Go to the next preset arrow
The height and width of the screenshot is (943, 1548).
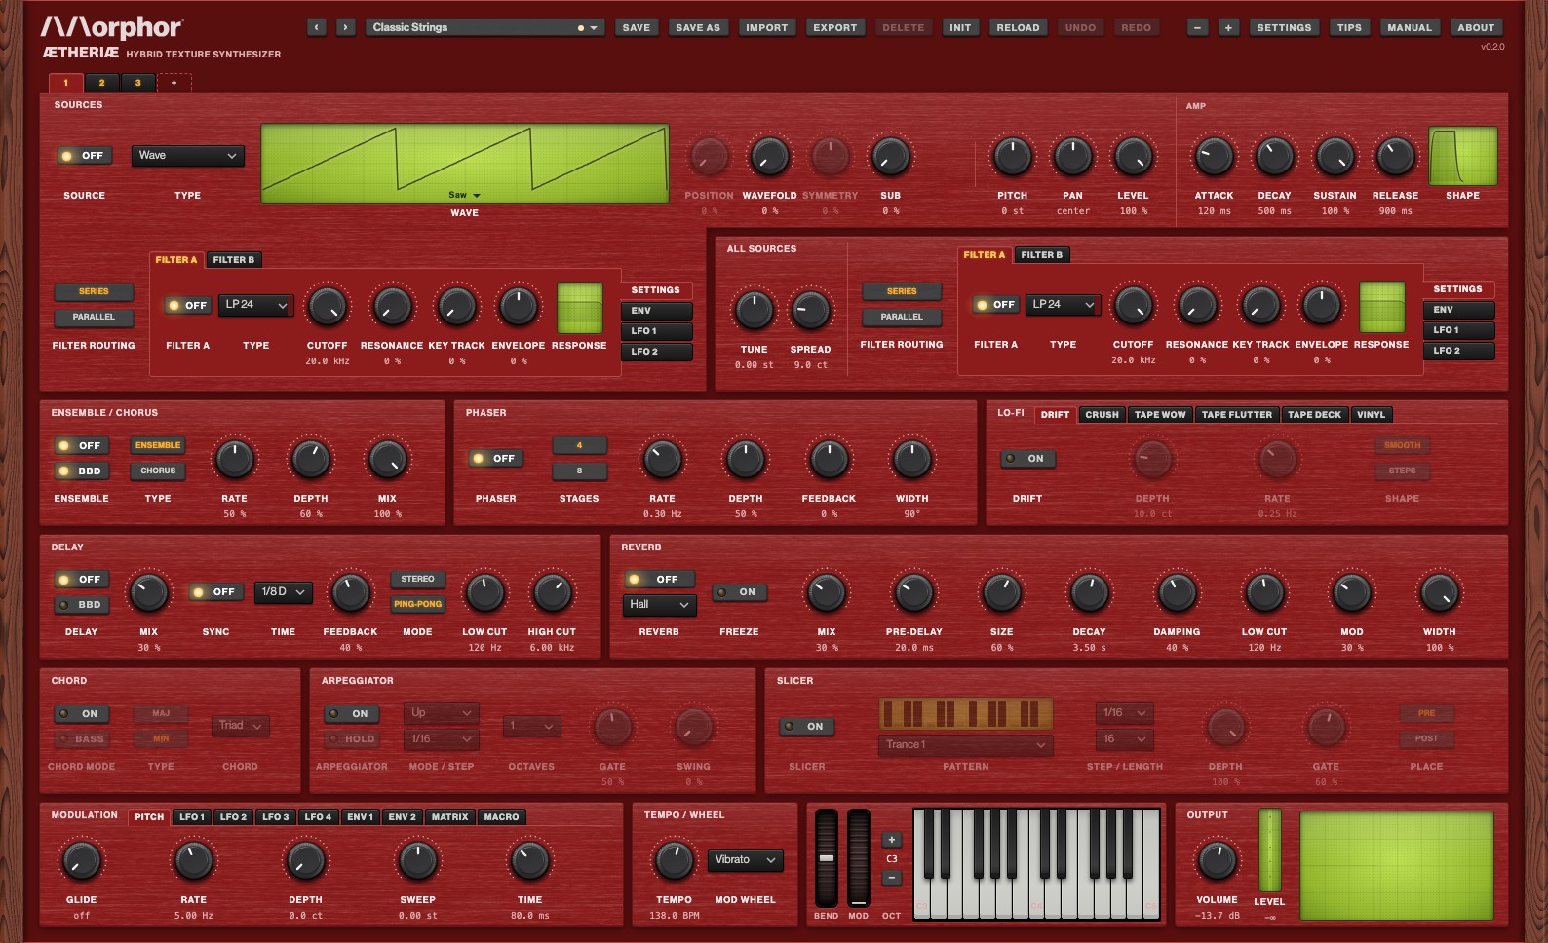click(x=346, y=27)
